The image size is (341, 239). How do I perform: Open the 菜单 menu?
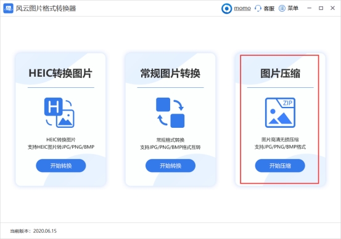tap(293, 8)
